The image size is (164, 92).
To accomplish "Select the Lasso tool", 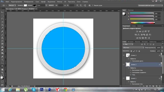I will [x=2, y=19].
